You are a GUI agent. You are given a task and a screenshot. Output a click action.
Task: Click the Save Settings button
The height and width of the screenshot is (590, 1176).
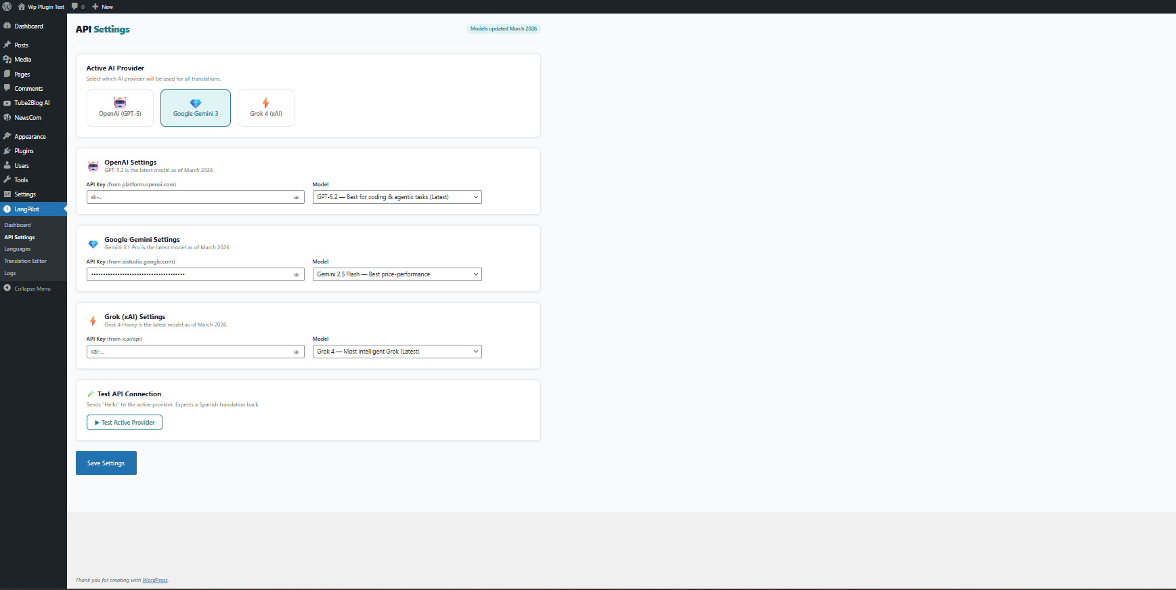106,463
